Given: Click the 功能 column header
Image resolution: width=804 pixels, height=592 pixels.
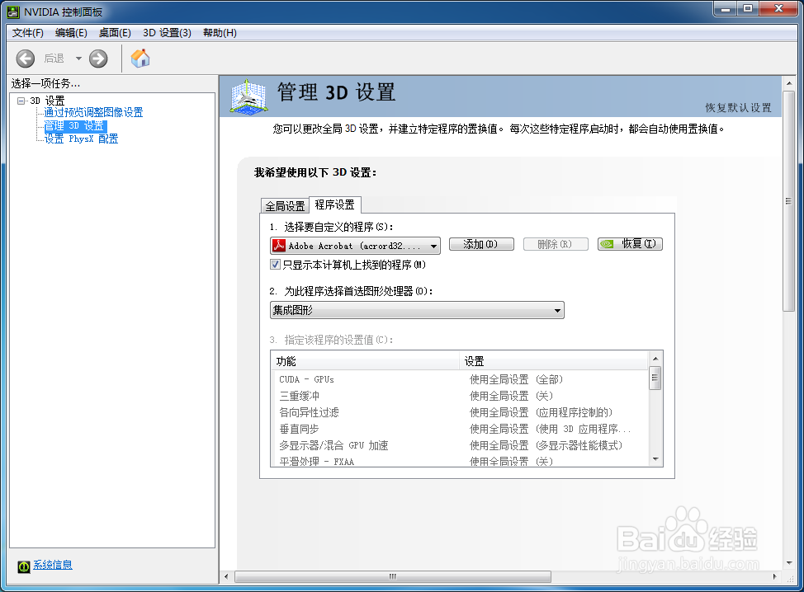Looking at the screenshot, I should coord(365,361).
